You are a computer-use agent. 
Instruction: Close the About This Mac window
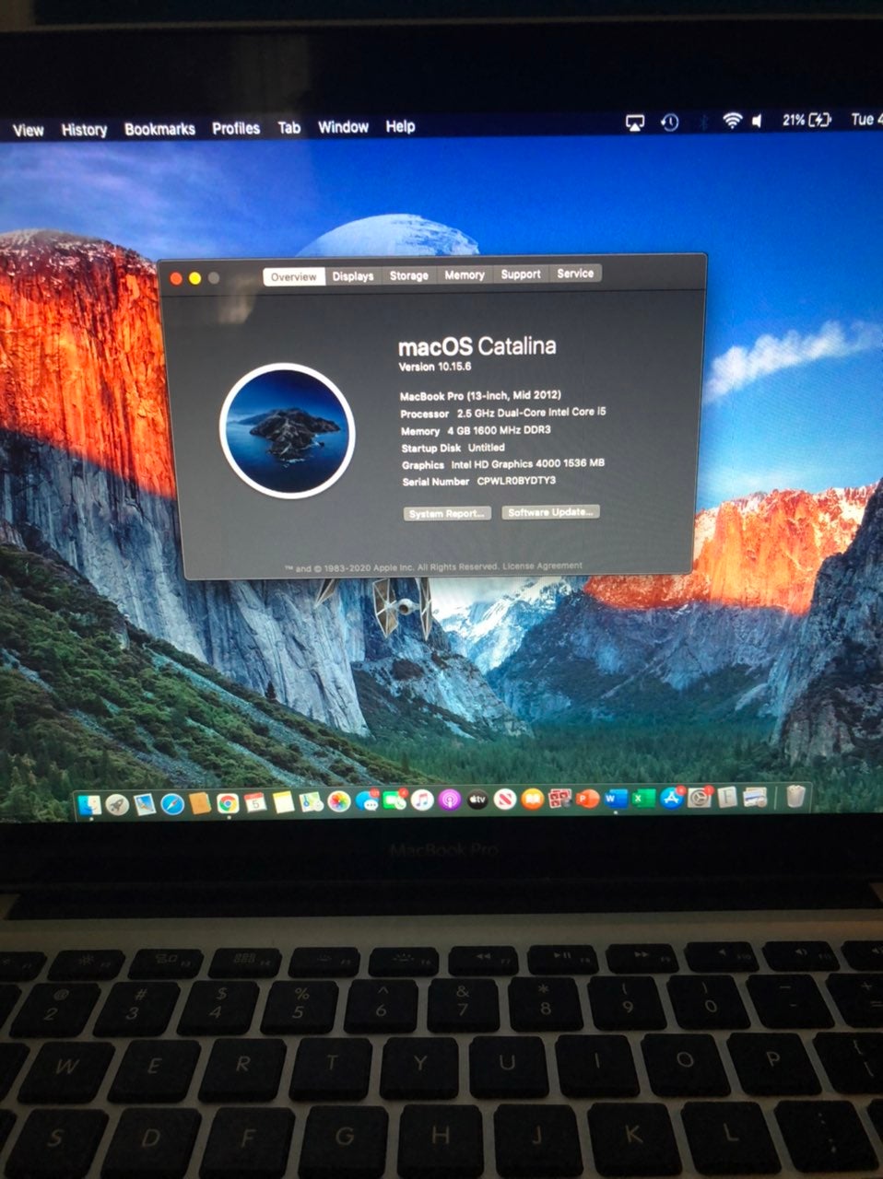176,278
